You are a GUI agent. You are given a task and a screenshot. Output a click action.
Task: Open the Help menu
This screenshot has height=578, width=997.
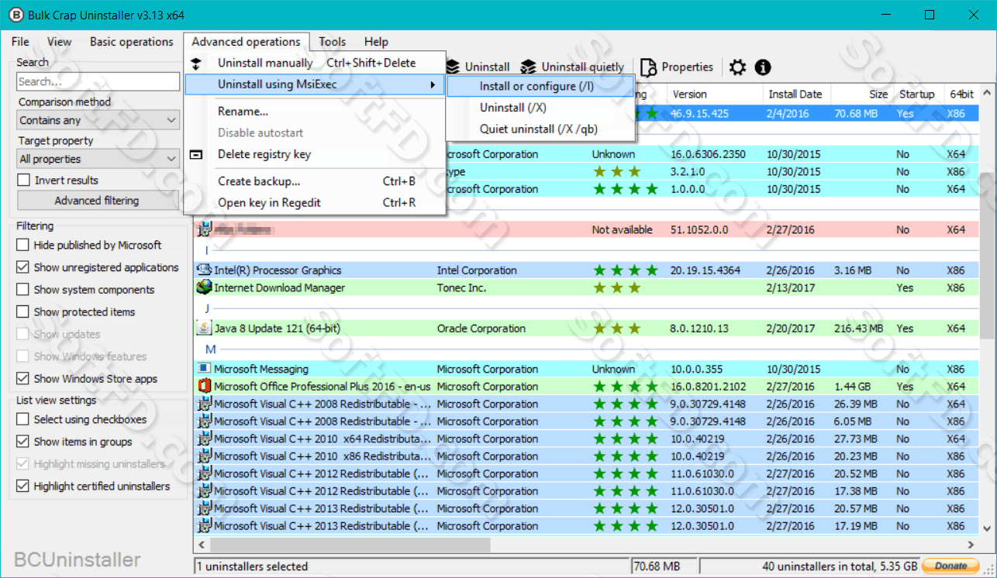coord(376,42)
